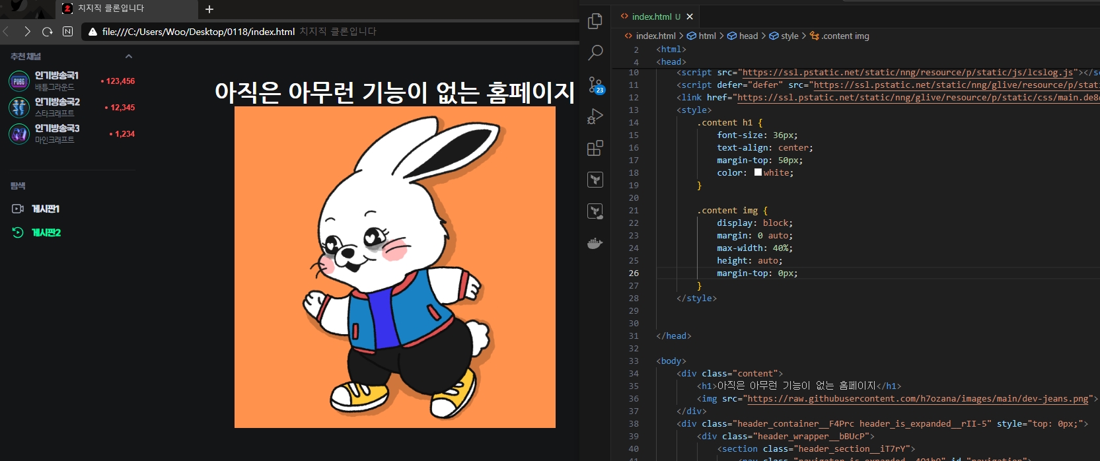Close the index.html editor tab
This screenshot has height=461, width=1100.
click(690, 17)
